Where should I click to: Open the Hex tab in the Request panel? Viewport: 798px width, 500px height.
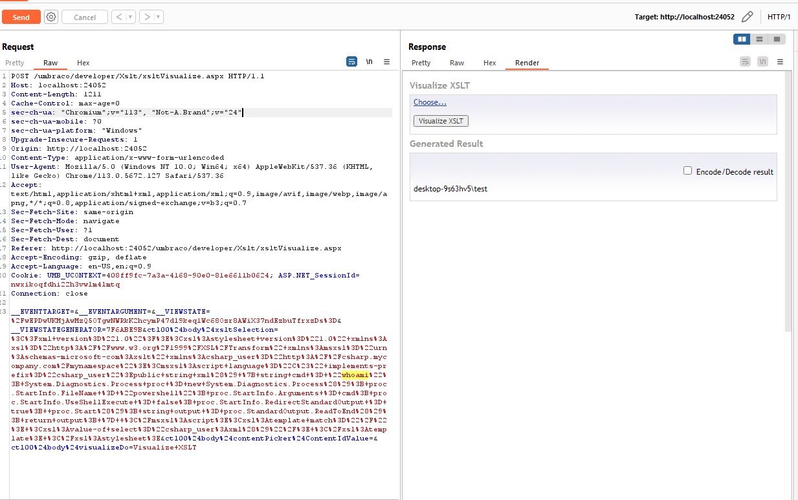click(83, 63)
